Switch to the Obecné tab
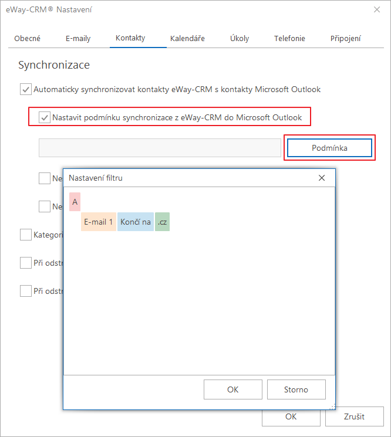 click(28, 39)
